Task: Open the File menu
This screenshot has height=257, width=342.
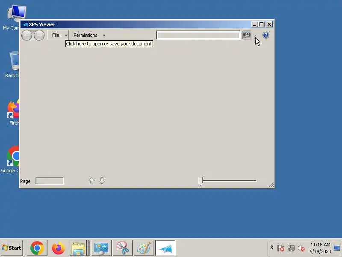Action: (56, 35)
